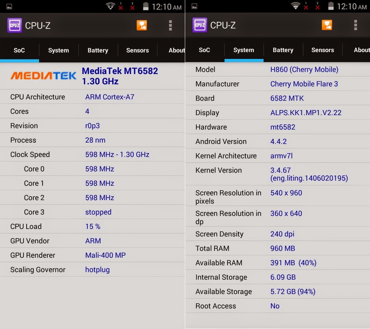
Task: Tap the 'Core 2' row label
Action: pyautogui.click(x=34, y=198)
